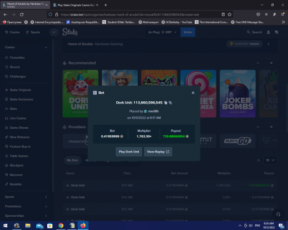Bookmark this page with star icon
This screenshot has height=230, width=288.
[229, 14]
